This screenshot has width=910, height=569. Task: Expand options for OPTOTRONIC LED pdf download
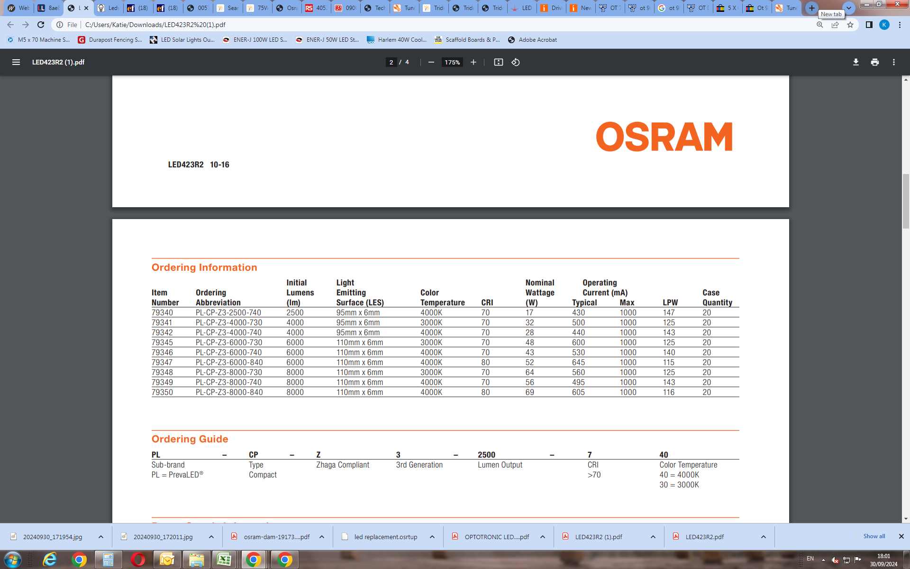pos(543,537)
